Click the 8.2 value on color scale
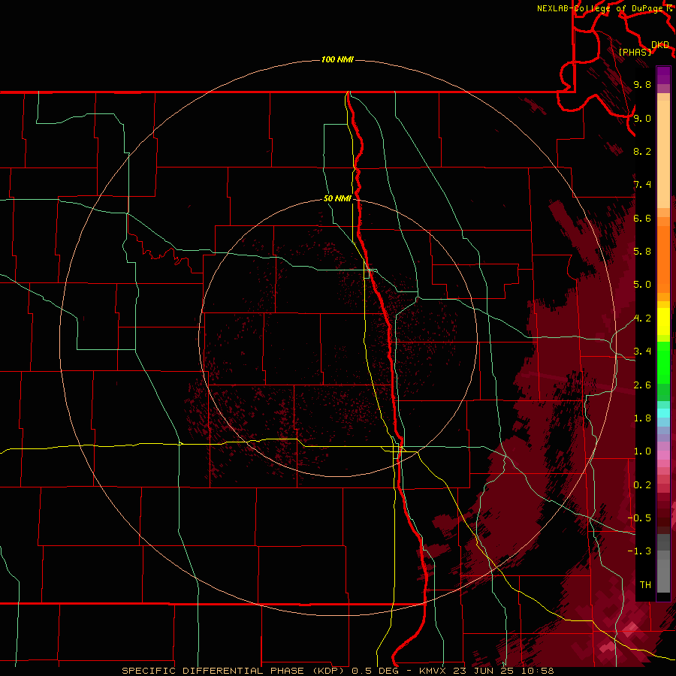The height and width of the screenshot is (676, 676). 642,151
